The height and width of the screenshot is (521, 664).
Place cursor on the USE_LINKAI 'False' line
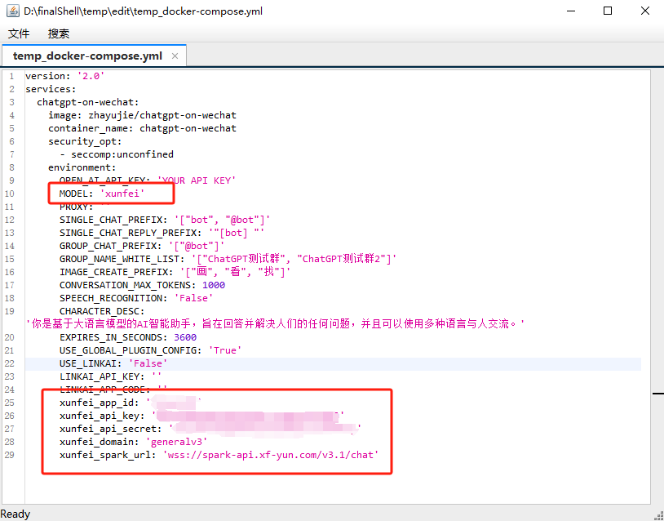[x=113, y=363]
